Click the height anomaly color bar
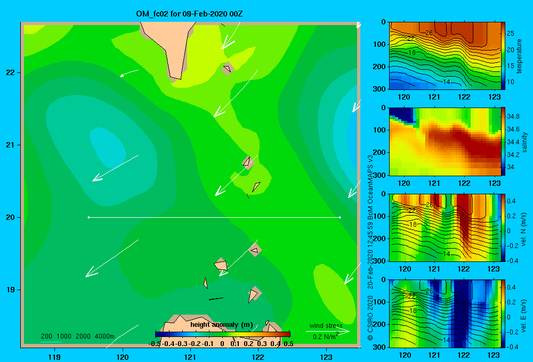Screen dimensions: 533x362 [223, 334]
